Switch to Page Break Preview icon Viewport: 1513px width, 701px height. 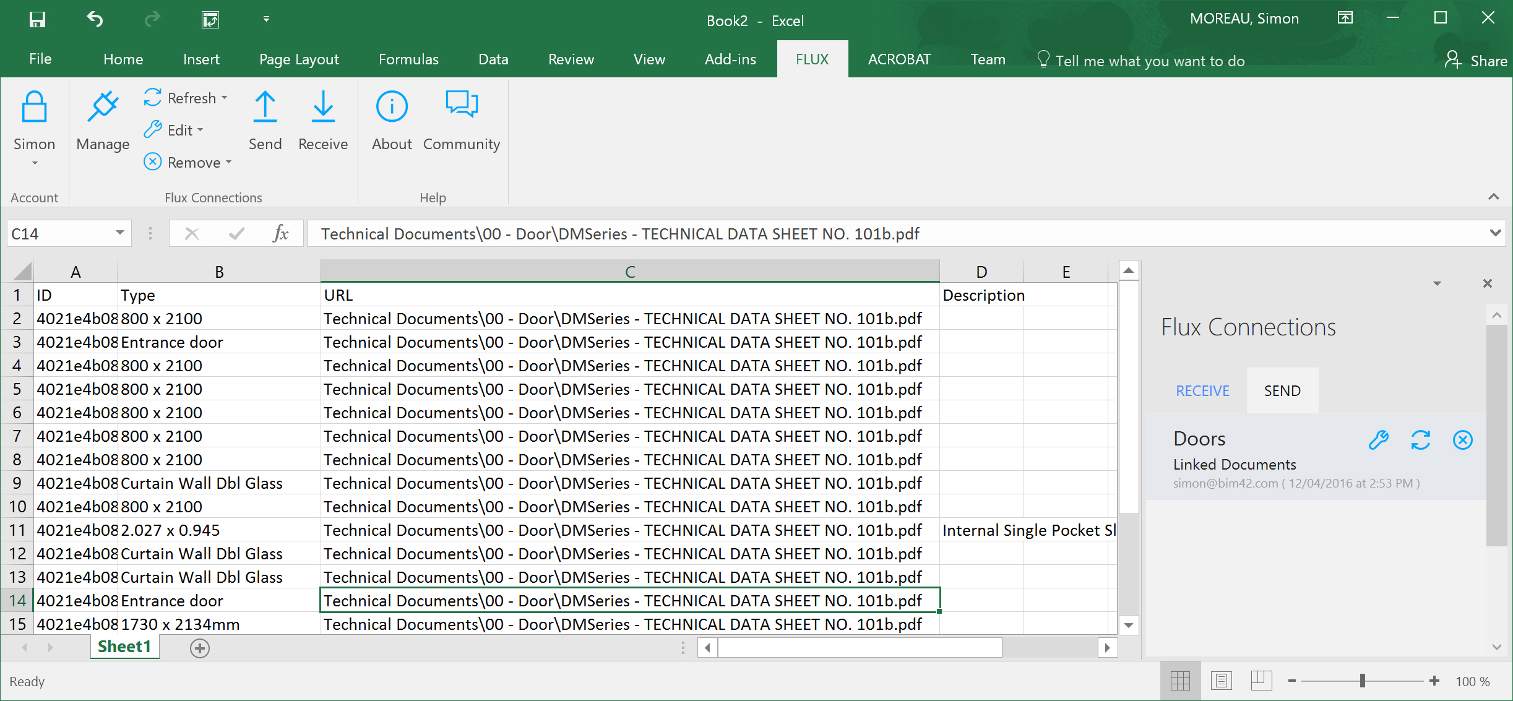coord(1261,681)
